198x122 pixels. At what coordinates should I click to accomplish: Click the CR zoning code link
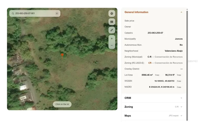pos(150,63)
